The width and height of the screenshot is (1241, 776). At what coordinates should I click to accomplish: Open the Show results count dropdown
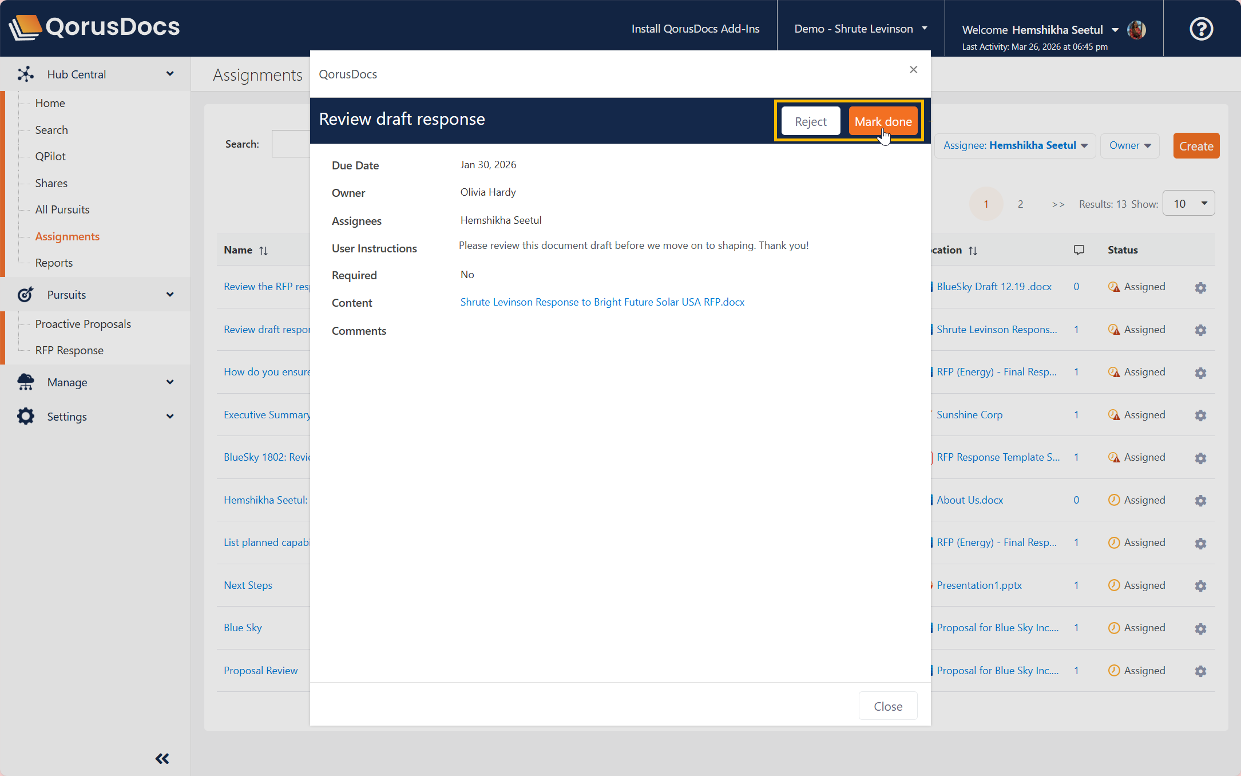1188,204
